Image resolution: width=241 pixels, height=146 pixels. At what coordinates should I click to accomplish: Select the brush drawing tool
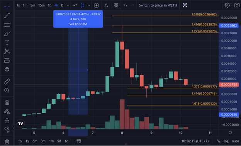click(x=7, y=34)
